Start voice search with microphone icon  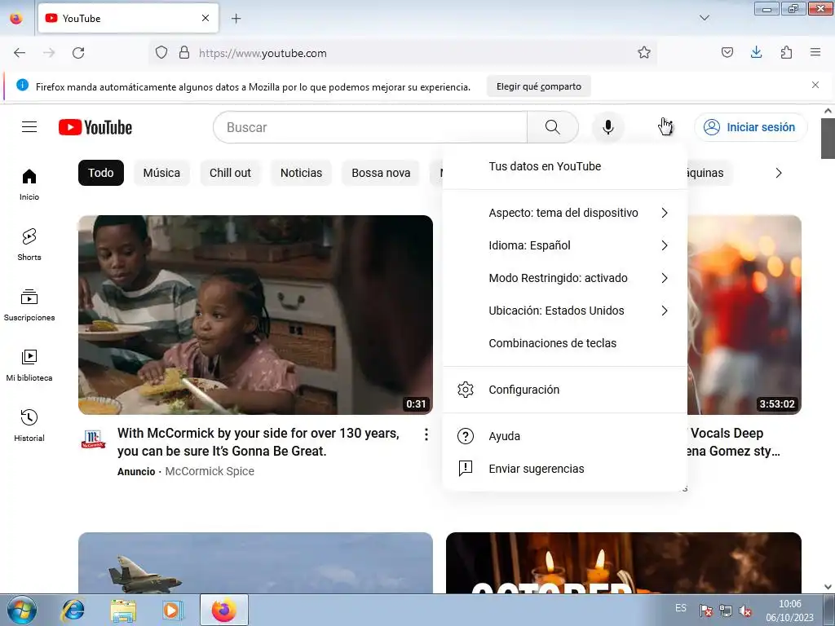(607, 127)
